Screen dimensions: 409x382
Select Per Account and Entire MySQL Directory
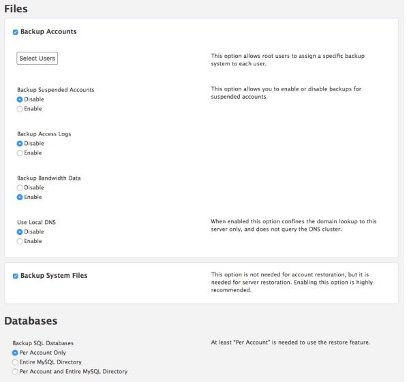pyautogui.click(x=15, y=372)
